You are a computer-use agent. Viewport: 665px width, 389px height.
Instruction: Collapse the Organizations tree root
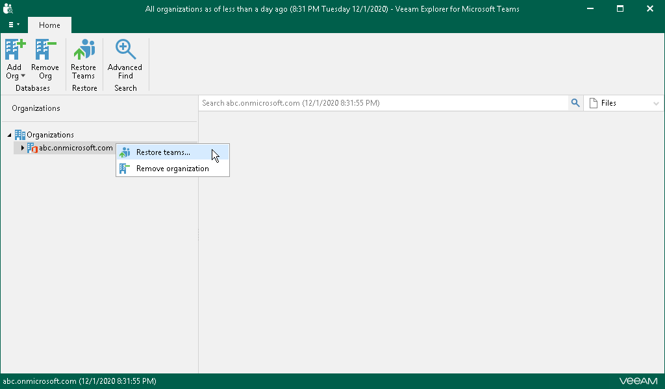tap(9, 135)
